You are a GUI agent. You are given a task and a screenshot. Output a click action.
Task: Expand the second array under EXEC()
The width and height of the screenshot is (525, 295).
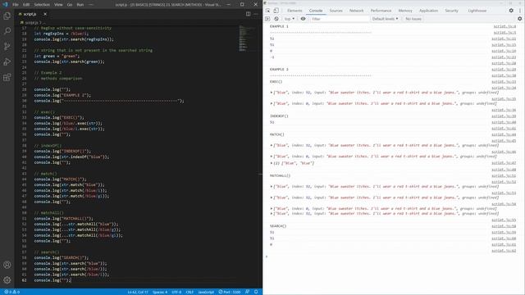(272, 103)
